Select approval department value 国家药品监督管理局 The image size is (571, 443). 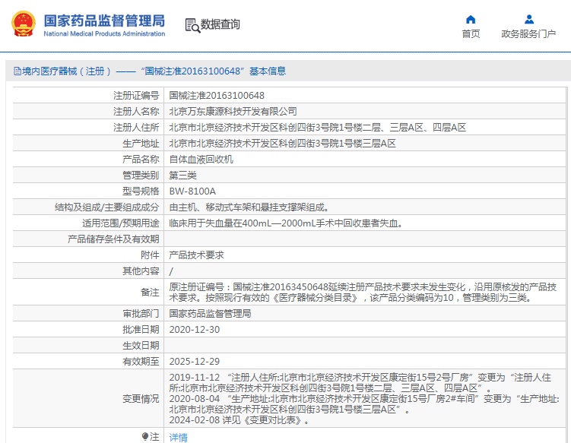[210, 313]
